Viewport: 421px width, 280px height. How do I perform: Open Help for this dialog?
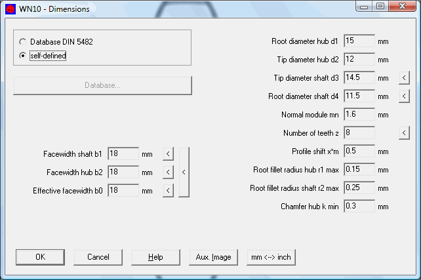[155, 257]
